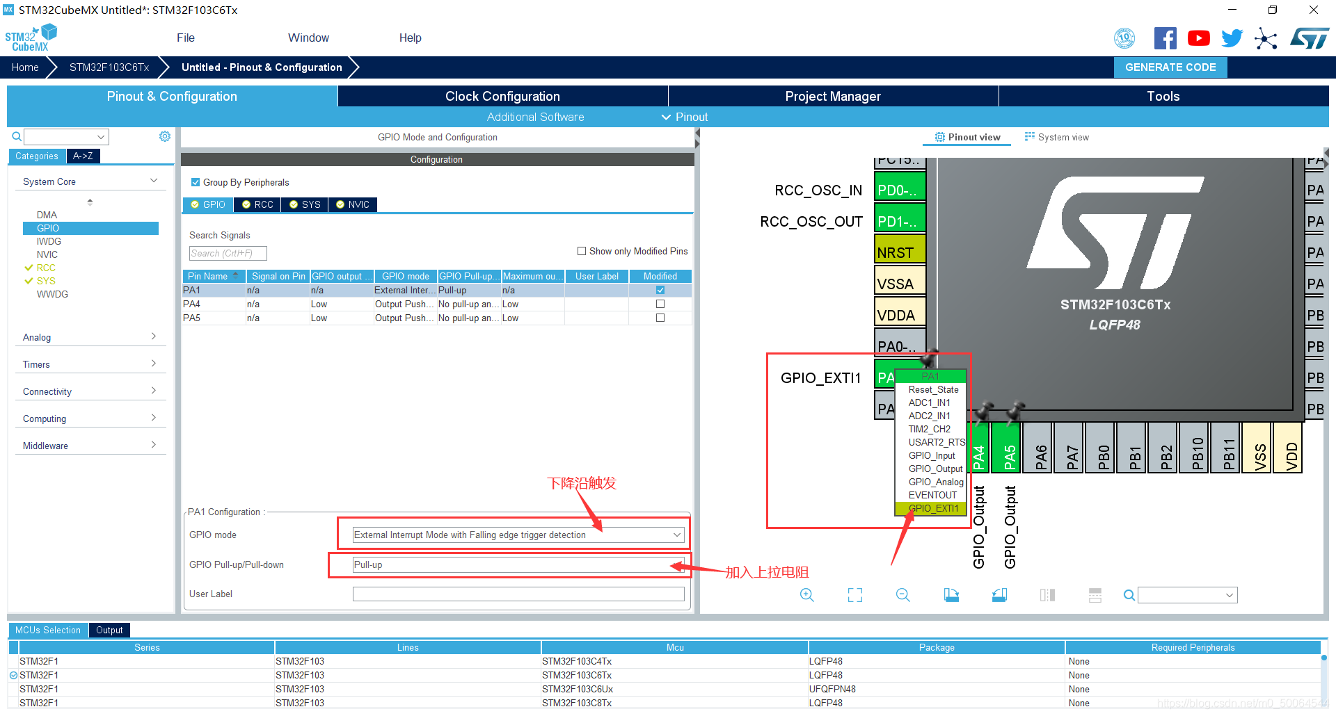
Task: Switch to A->Z sorting tab
Action: tap(83, 156)
